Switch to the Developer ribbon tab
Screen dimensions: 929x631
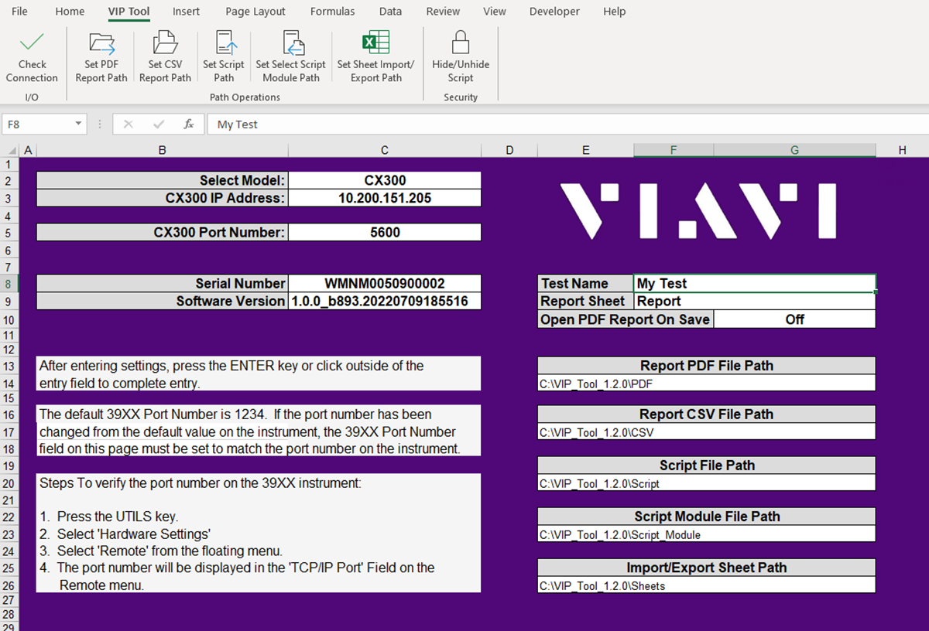click(x=554, y=12)
